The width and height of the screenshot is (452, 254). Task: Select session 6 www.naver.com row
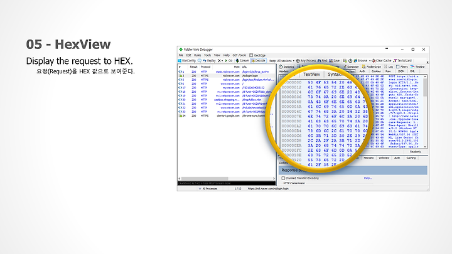click(x=227, y=84)
